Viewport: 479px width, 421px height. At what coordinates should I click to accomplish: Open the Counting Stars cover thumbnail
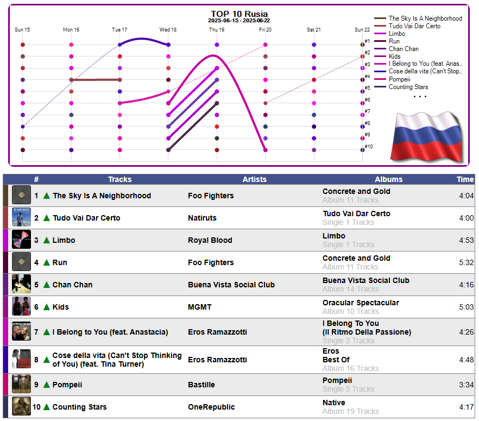coord(21,406)
